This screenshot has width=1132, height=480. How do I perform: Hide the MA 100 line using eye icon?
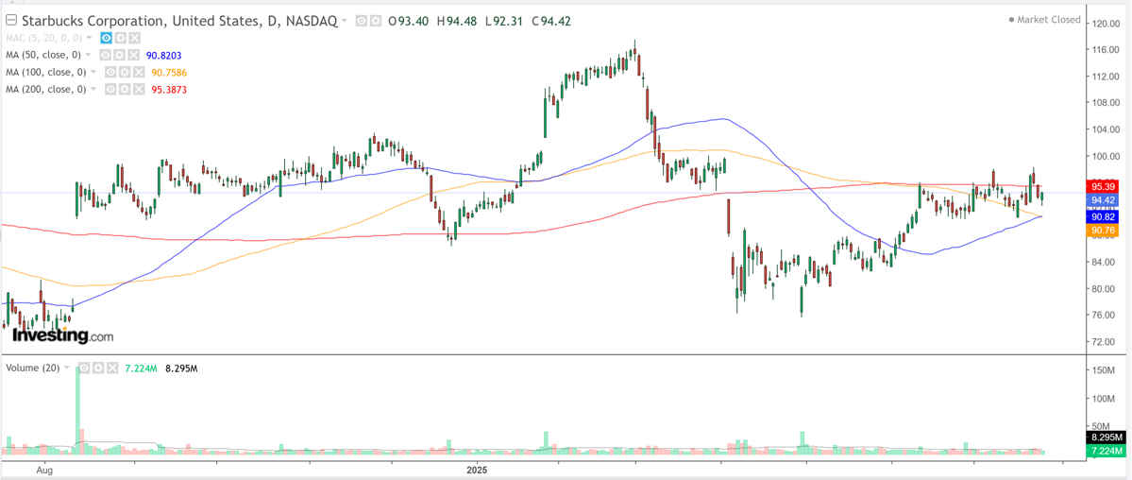point(110,73)
